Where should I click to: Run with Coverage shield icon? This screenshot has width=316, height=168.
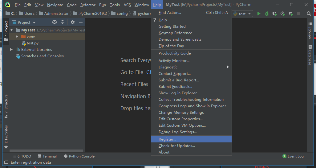274,14
